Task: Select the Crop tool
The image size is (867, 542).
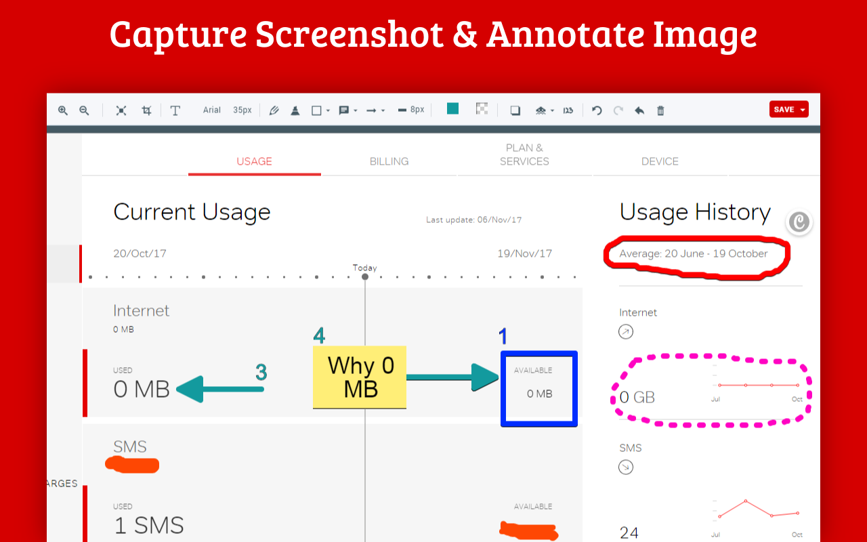Action: click(146, 110)
